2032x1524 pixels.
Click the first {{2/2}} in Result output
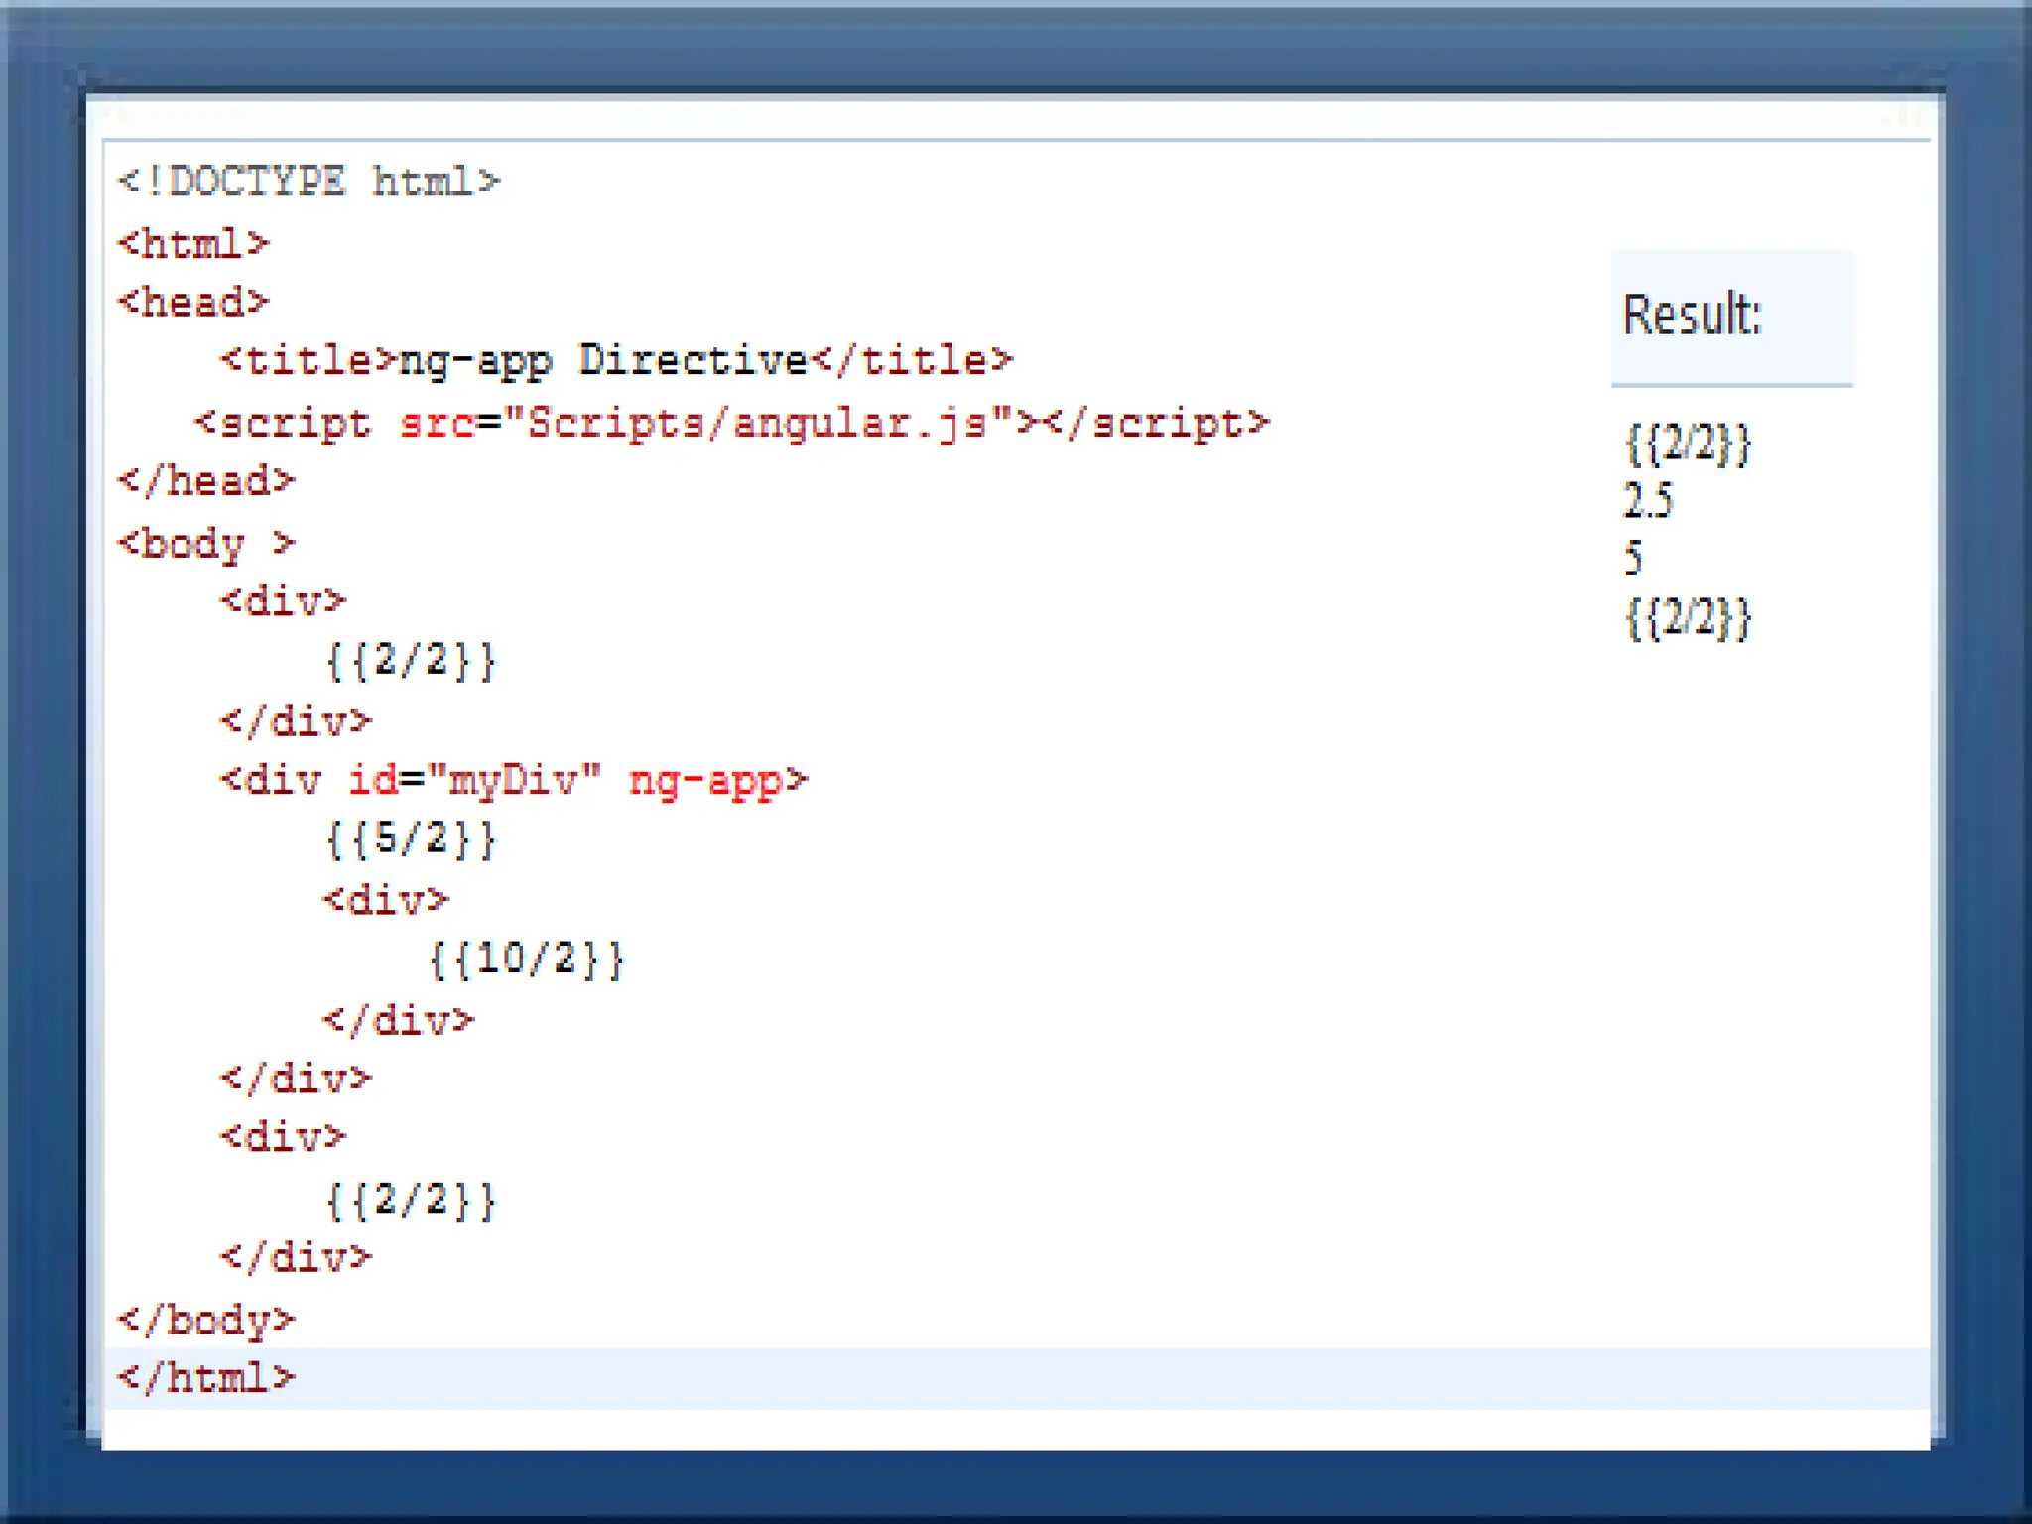tap(1688, 444)
